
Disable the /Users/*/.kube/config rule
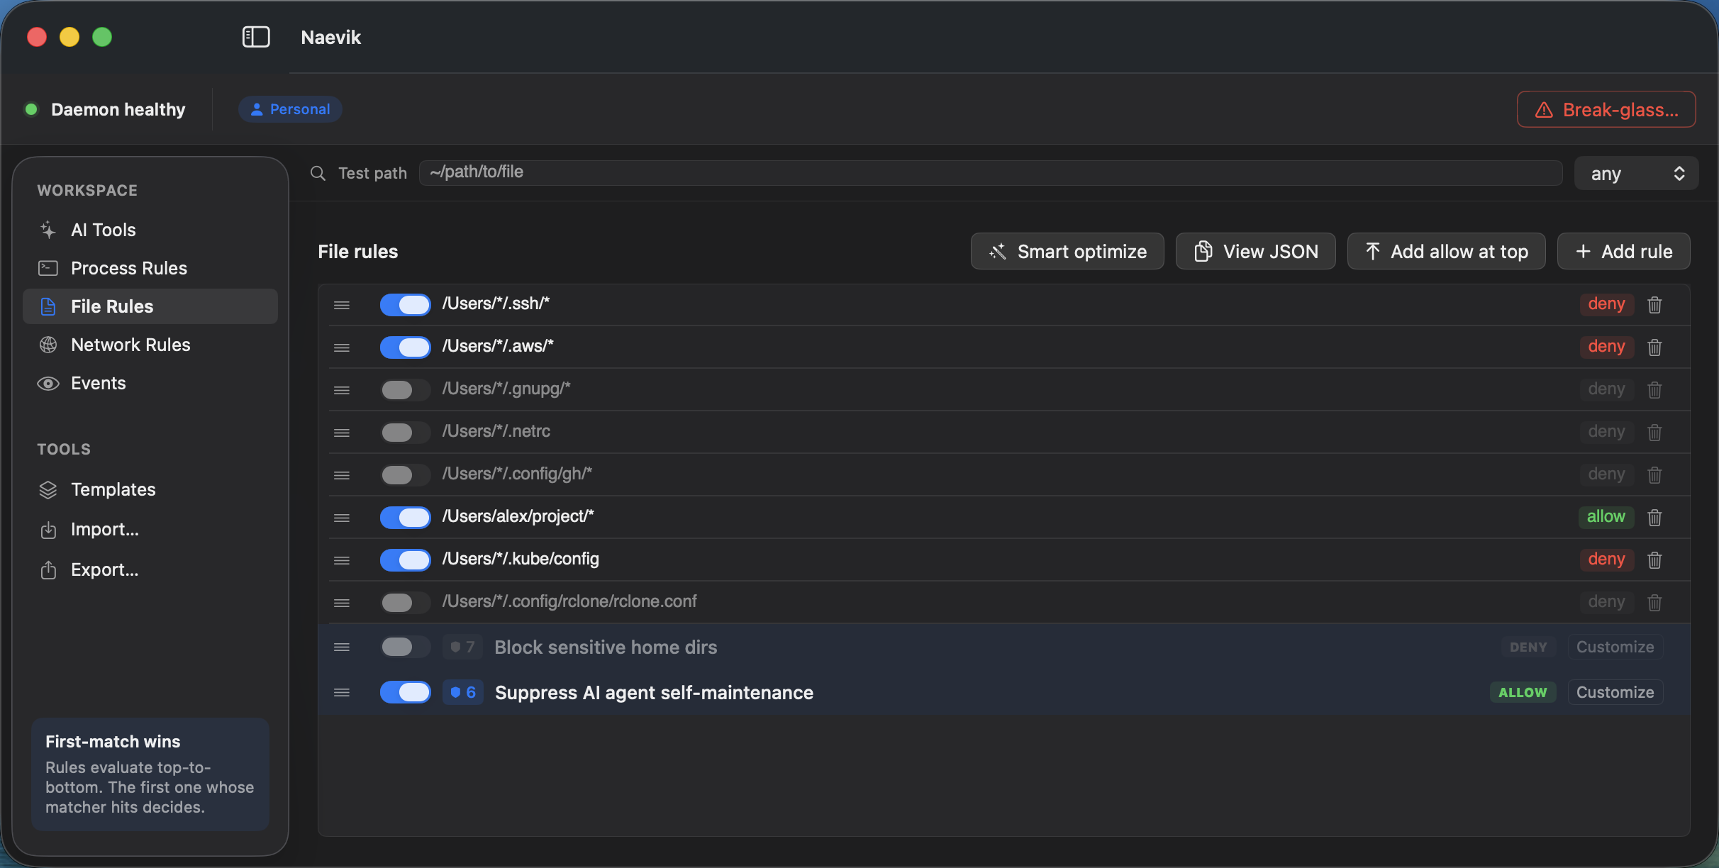pos(405,560)
